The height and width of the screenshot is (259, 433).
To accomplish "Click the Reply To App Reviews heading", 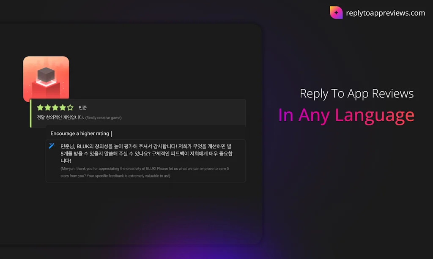I will pos(356,93).
